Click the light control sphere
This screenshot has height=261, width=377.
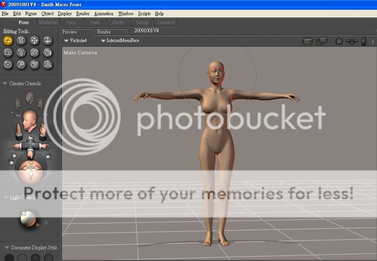coord(28,219)
